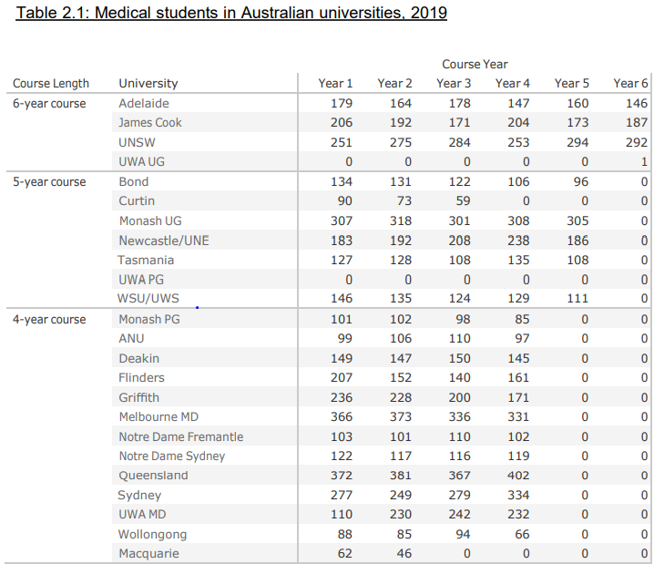Click Curtin's Year 3 value 59
This screenshot has width=654, height=564.
tap(463, 201)
